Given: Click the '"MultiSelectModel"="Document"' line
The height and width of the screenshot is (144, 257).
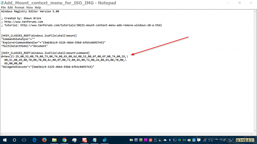Looking at the screenshot, I should point(24,46).
